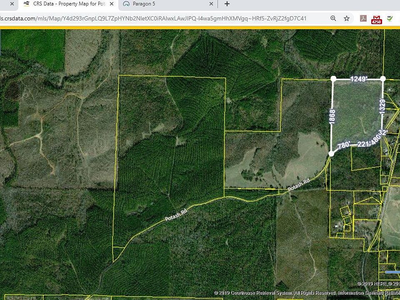
Task: Open a new browser tab
Action: (227, 4)
